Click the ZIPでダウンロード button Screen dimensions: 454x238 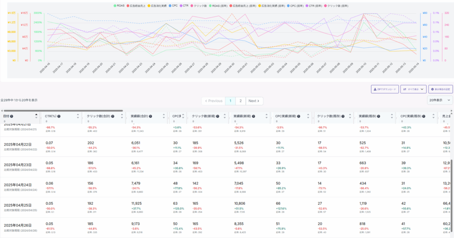(x=384, y=89)
